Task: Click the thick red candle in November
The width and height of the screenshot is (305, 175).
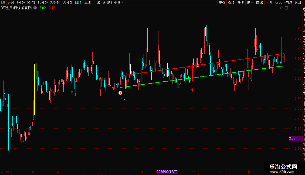Action: (192, 72)
